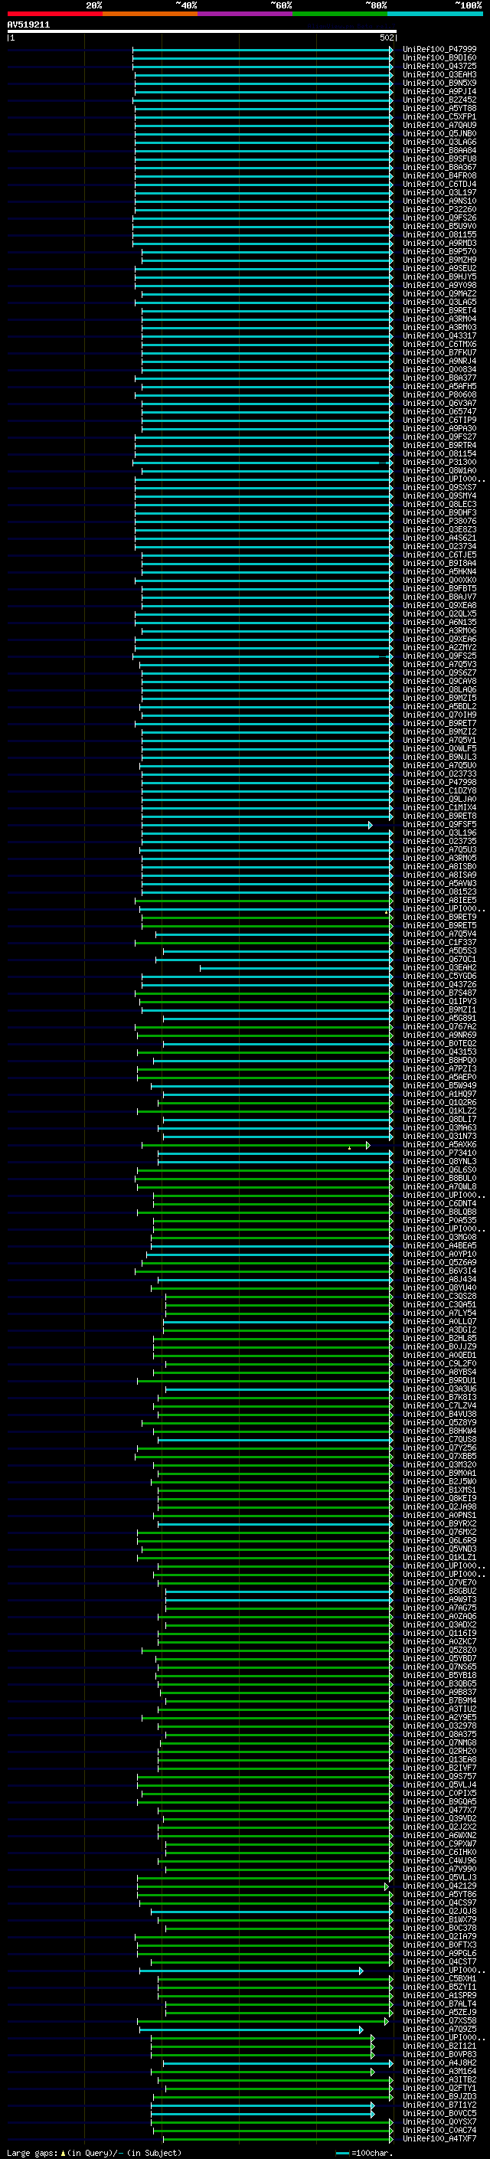The width and height of the screenshot is (490, 2159).
Task: Select hit label UniRef100_Q5JNB0
Action: 439,133
